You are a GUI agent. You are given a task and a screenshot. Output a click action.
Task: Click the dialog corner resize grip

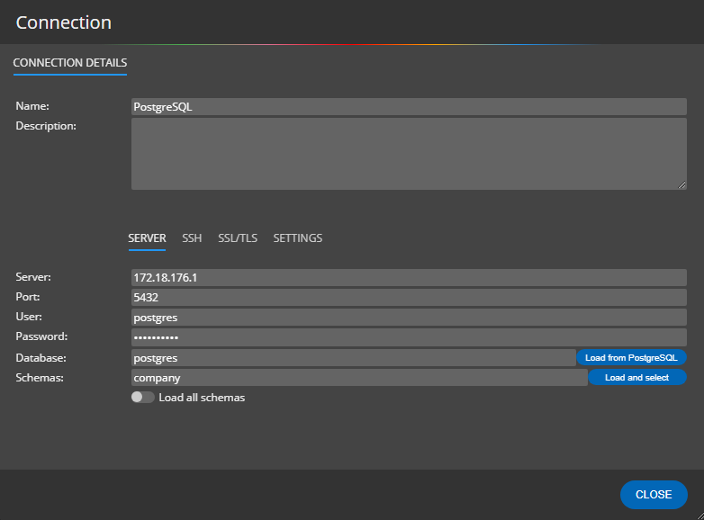coord(700,516)
